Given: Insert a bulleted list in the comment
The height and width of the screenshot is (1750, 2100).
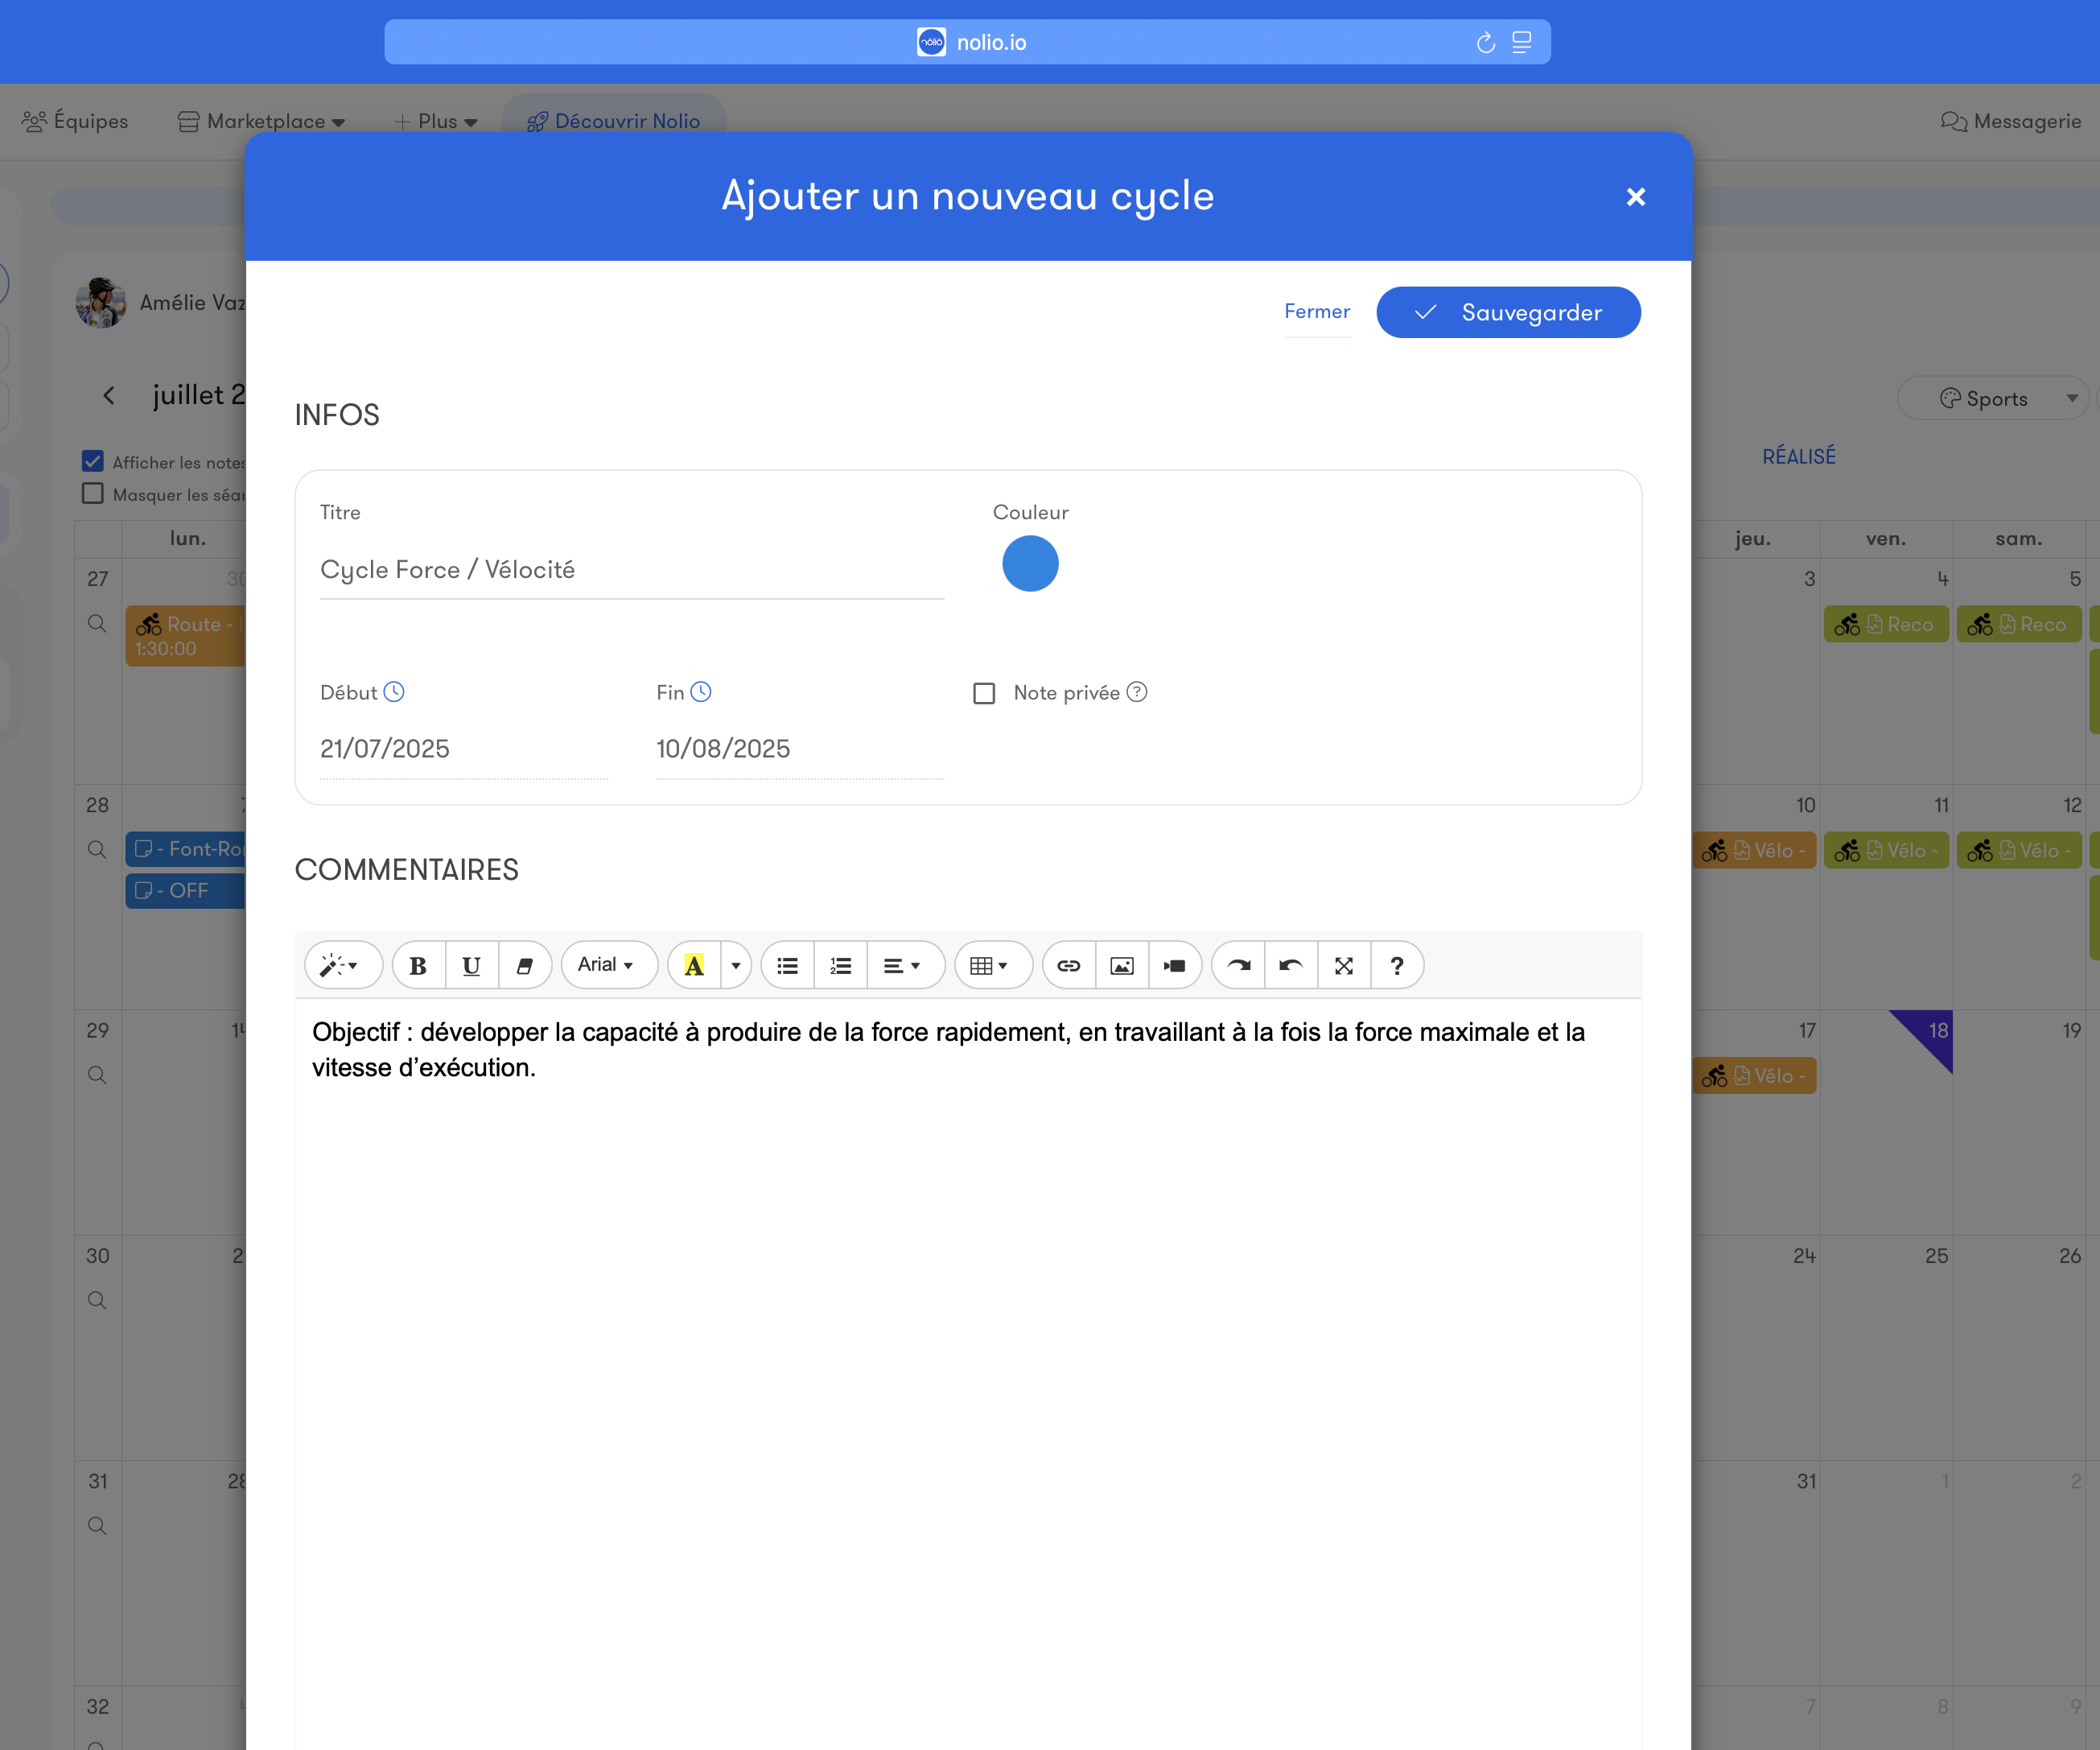Looking at the screenshot, I should click(x=787, y=964).
